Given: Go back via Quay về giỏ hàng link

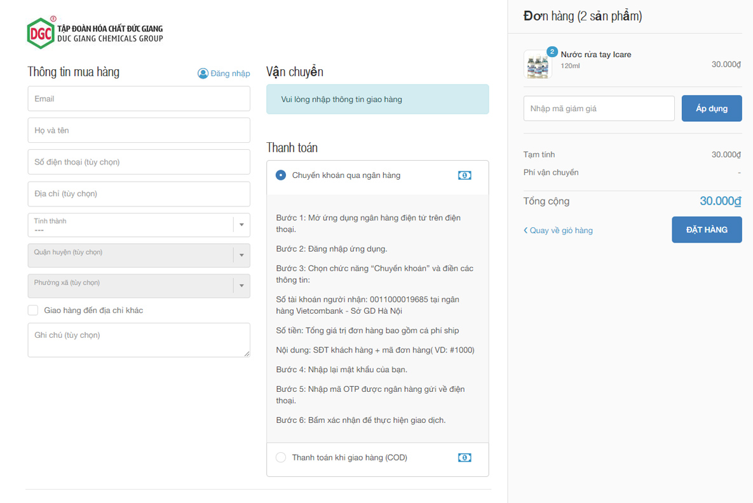Looking at the screenshot, I should click(x=561, y=231).
